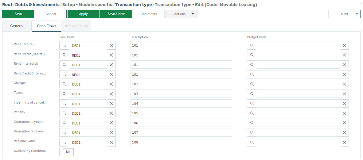The width and height of the screenshot is (363, 160).
Task: Switch to the General tab
Action: (17, 26)
